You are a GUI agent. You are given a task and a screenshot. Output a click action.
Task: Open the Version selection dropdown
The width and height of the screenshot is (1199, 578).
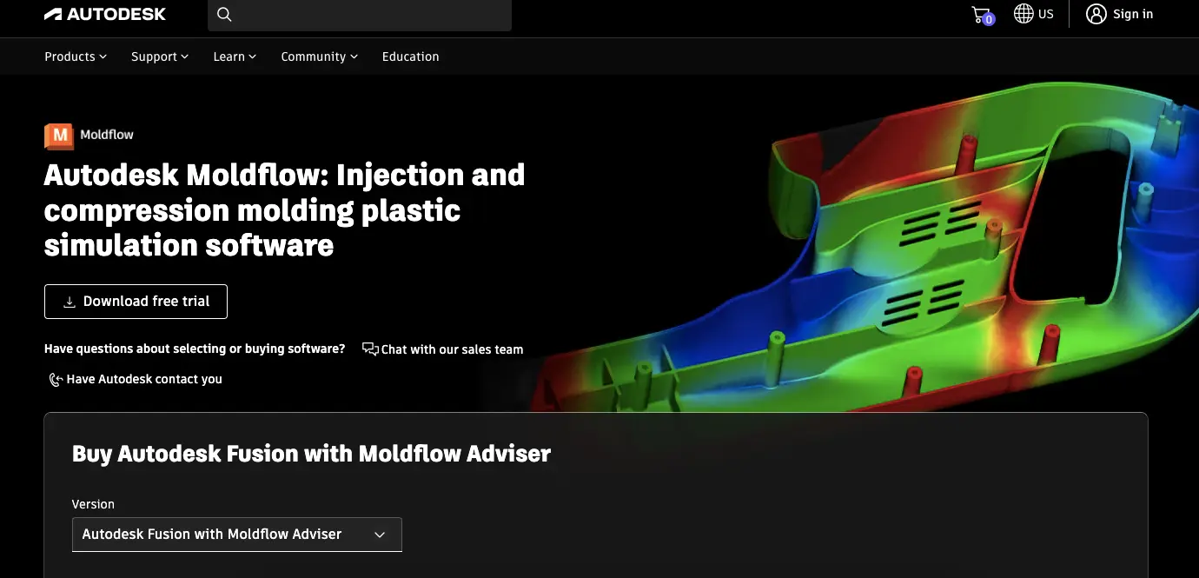coord(236,534)
